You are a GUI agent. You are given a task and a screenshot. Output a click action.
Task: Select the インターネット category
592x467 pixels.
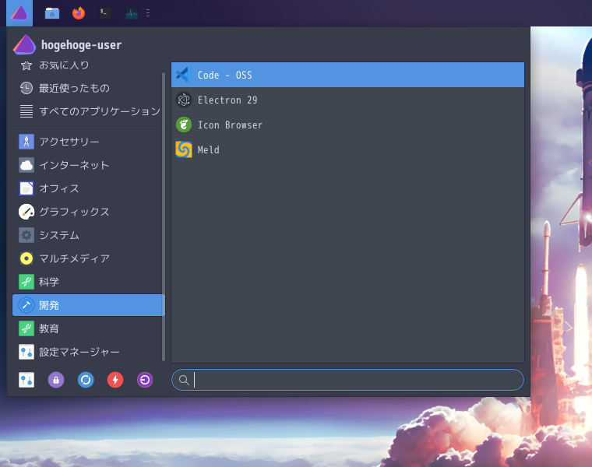(87, 165)
